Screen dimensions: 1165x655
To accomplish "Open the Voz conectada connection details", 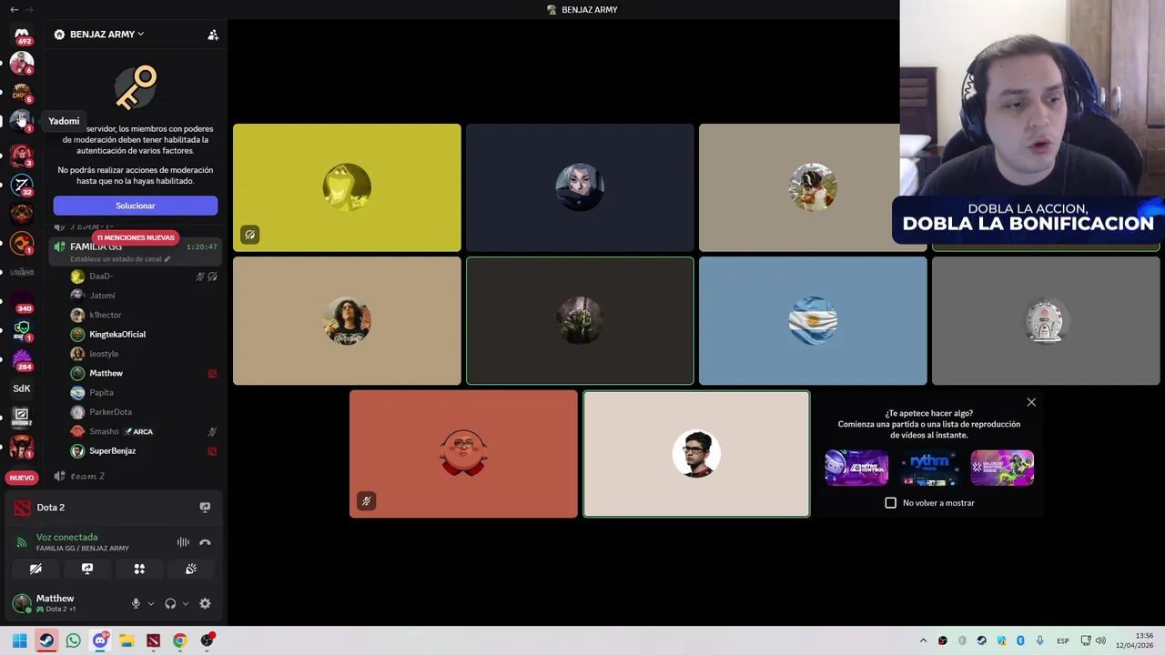I will pos(66,538).
